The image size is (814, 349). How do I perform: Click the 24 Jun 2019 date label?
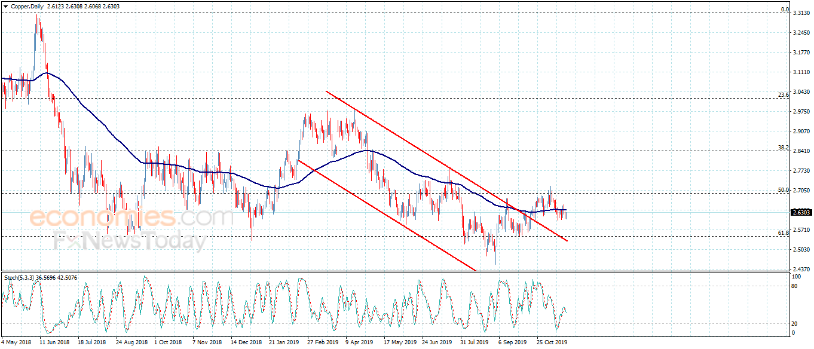pos(437,343)
